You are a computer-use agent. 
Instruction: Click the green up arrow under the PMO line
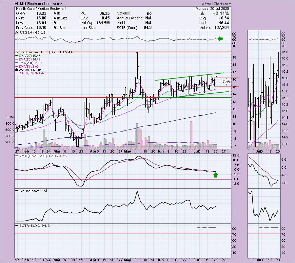(x=216, y=175)
